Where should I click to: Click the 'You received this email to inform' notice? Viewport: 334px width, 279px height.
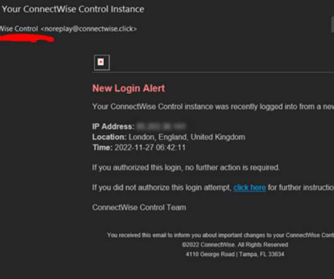pyautogui.click(x=221, y=235)
